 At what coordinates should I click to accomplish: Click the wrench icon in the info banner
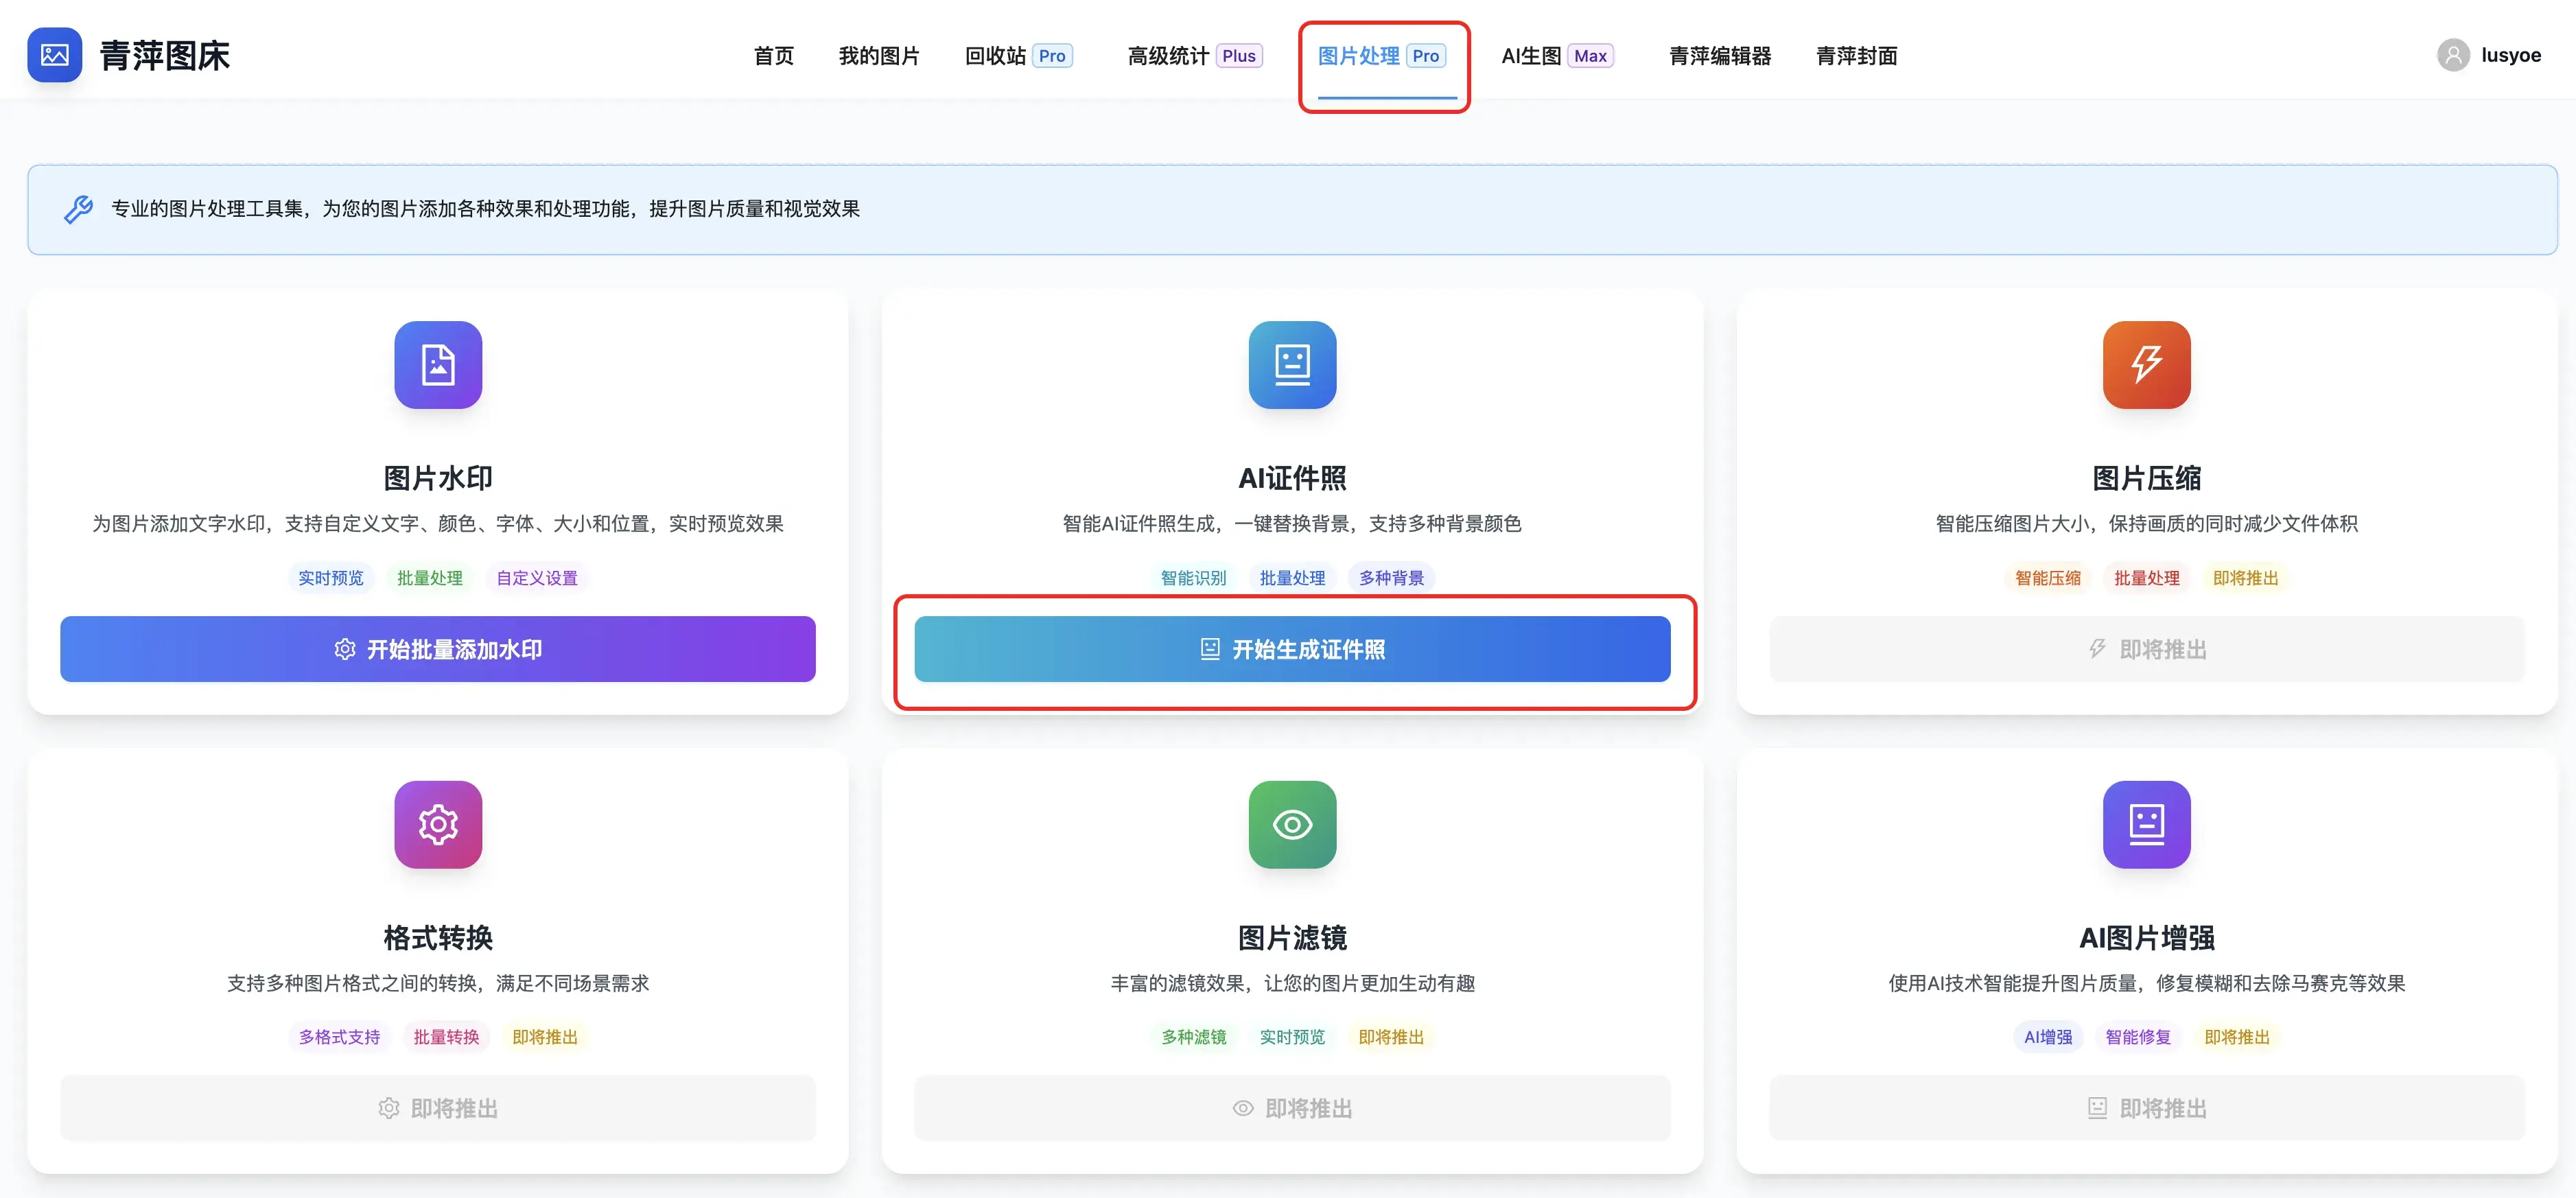point(78,209)
